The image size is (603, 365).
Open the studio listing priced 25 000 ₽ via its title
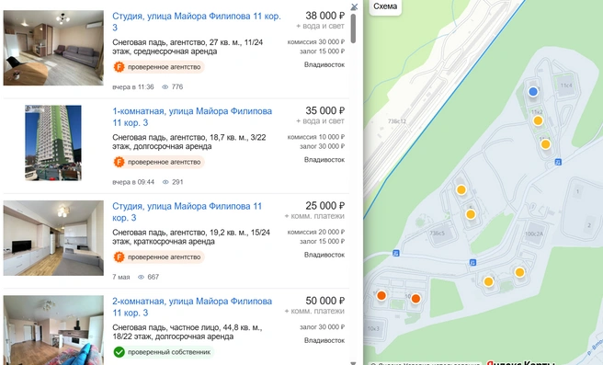pyautogui.click(x=187, y=212)
